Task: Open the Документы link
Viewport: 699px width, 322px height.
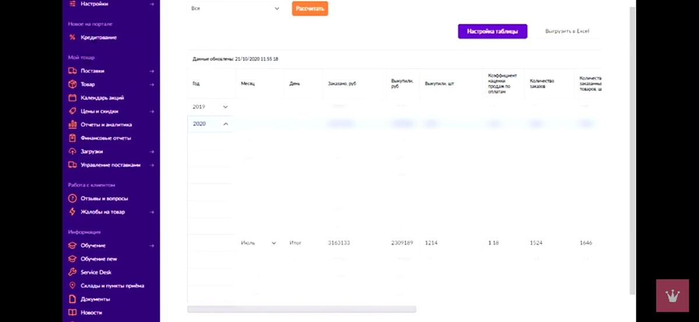Action: click(96, 299)
